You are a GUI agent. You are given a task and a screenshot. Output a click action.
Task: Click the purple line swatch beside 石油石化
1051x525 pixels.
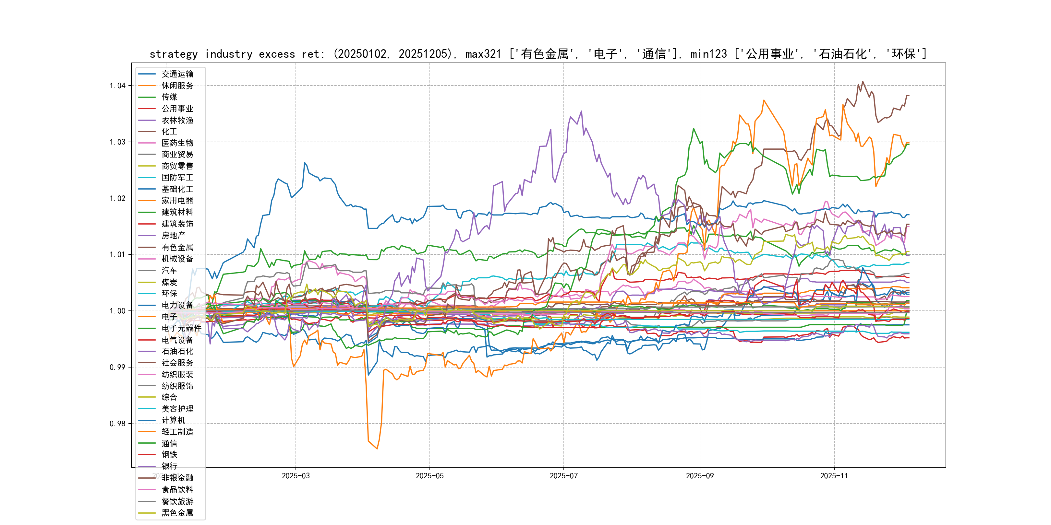[x=147, y=351]
